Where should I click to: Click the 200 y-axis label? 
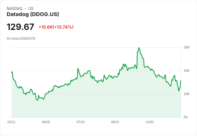pyautogui.click(x=187, y=47)
